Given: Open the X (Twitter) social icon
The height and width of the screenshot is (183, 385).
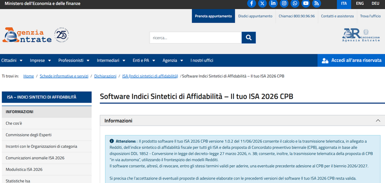Looking at the screenshot, I should point(262,3).
